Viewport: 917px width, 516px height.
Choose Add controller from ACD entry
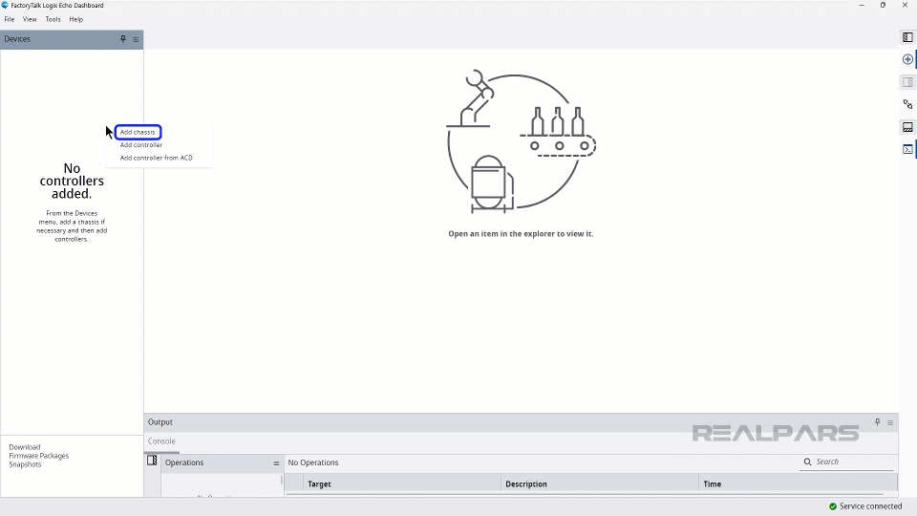(156, 158)
